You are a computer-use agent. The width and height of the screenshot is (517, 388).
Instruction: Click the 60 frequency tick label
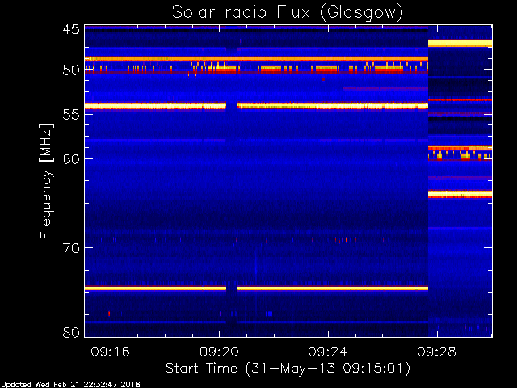(x=71, y=158)
